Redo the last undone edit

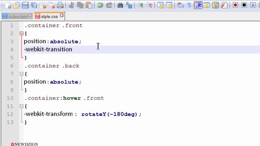point(109,5)
